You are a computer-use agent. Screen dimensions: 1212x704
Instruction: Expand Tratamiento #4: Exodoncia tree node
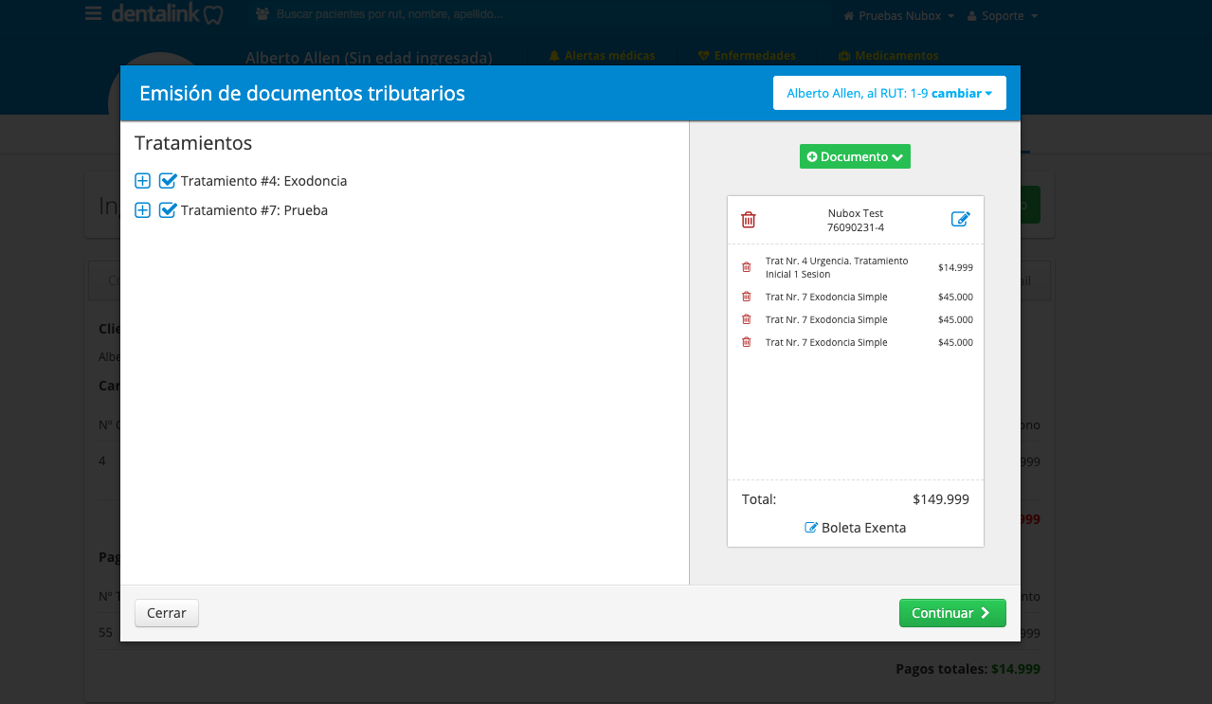coord(143,181)
